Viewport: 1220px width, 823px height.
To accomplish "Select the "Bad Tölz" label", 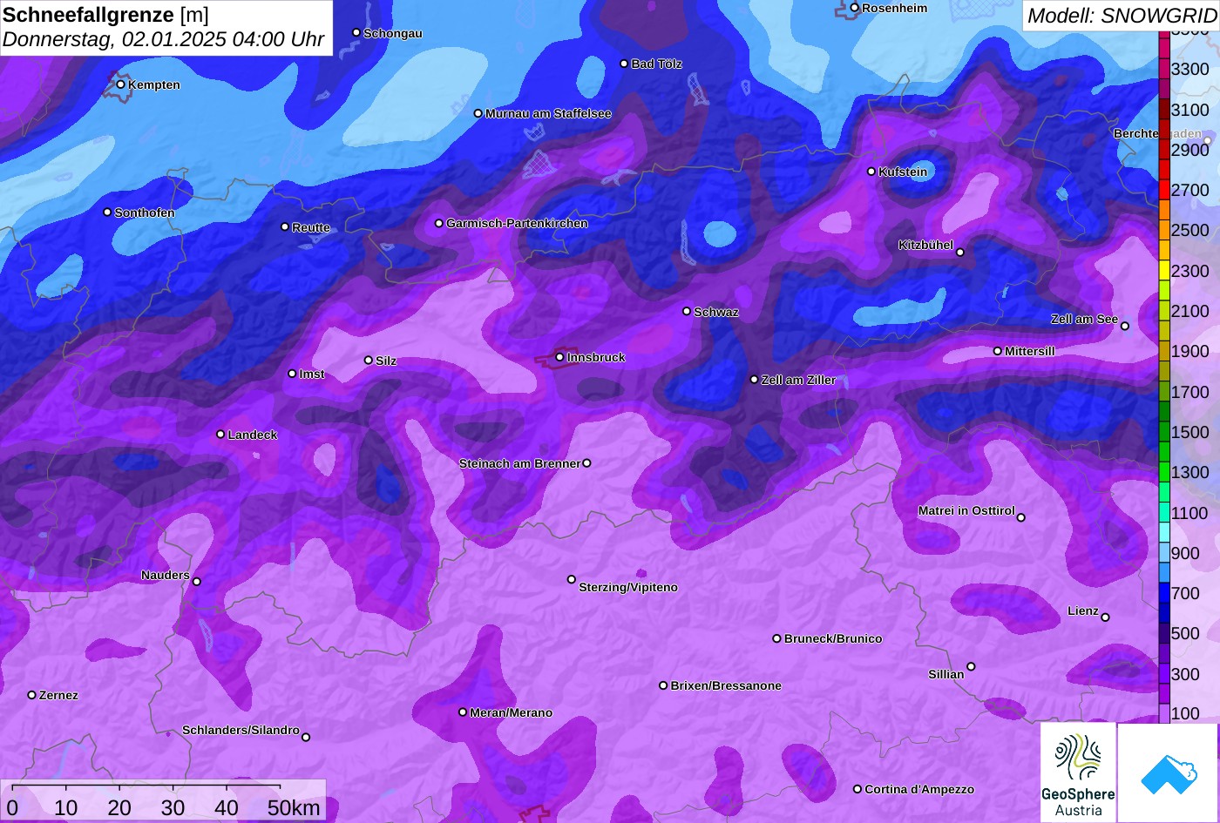I will tap(657, 64).
